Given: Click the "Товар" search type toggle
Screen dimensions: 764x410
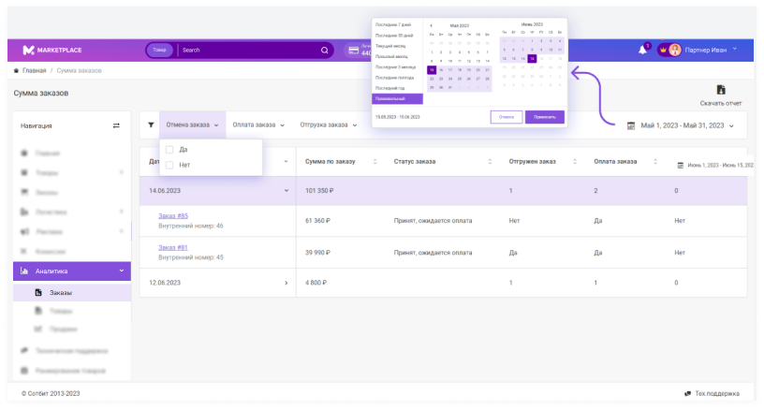Looking at the screenshot, I should click(x=160, y=51).
